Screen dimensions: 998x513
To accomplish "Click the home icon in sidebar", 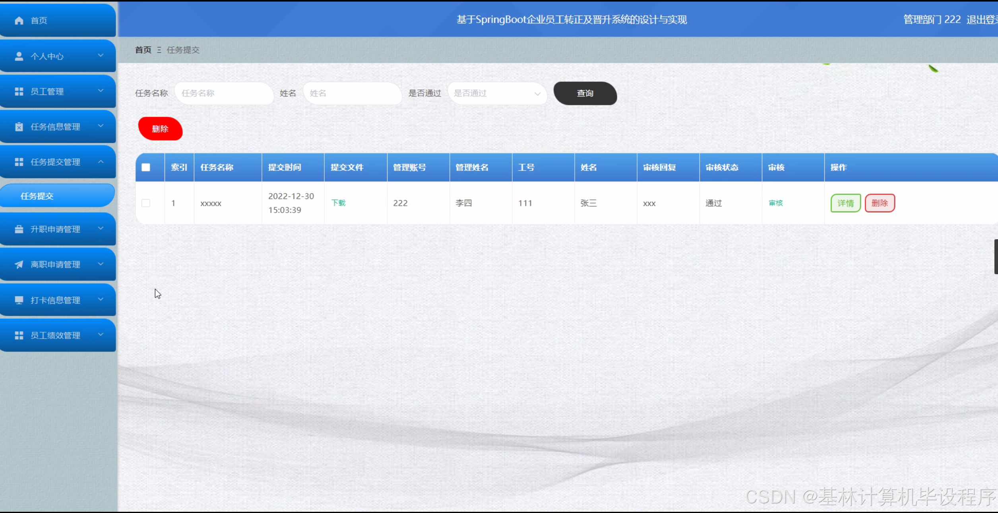I will (19, 20).
